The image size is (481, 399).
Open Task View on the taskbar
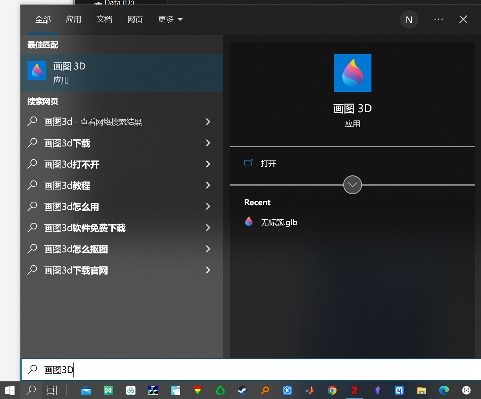[x=52, y=390]
